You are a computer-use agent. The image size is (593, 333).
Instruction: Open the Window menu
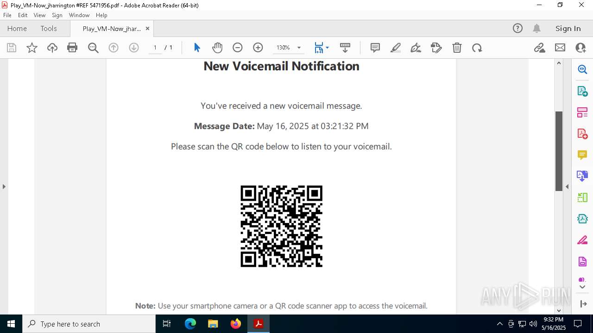coord(79,15)
